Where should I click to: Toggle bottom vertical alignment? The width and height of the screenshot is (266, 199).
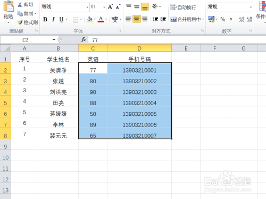145,7
